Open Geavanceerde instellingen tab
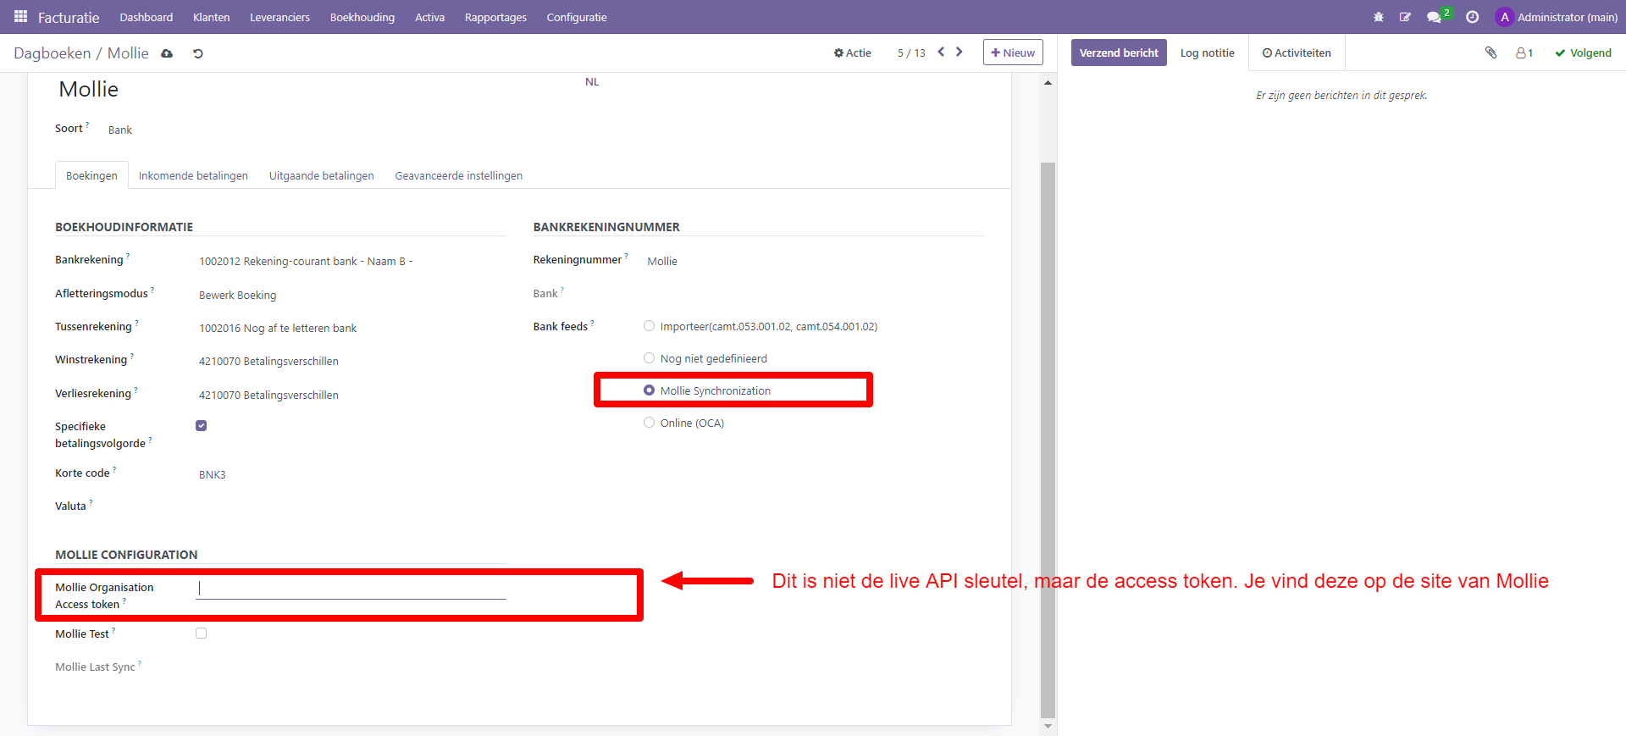This screenshot has width=1626, height=736. (458, 175)
